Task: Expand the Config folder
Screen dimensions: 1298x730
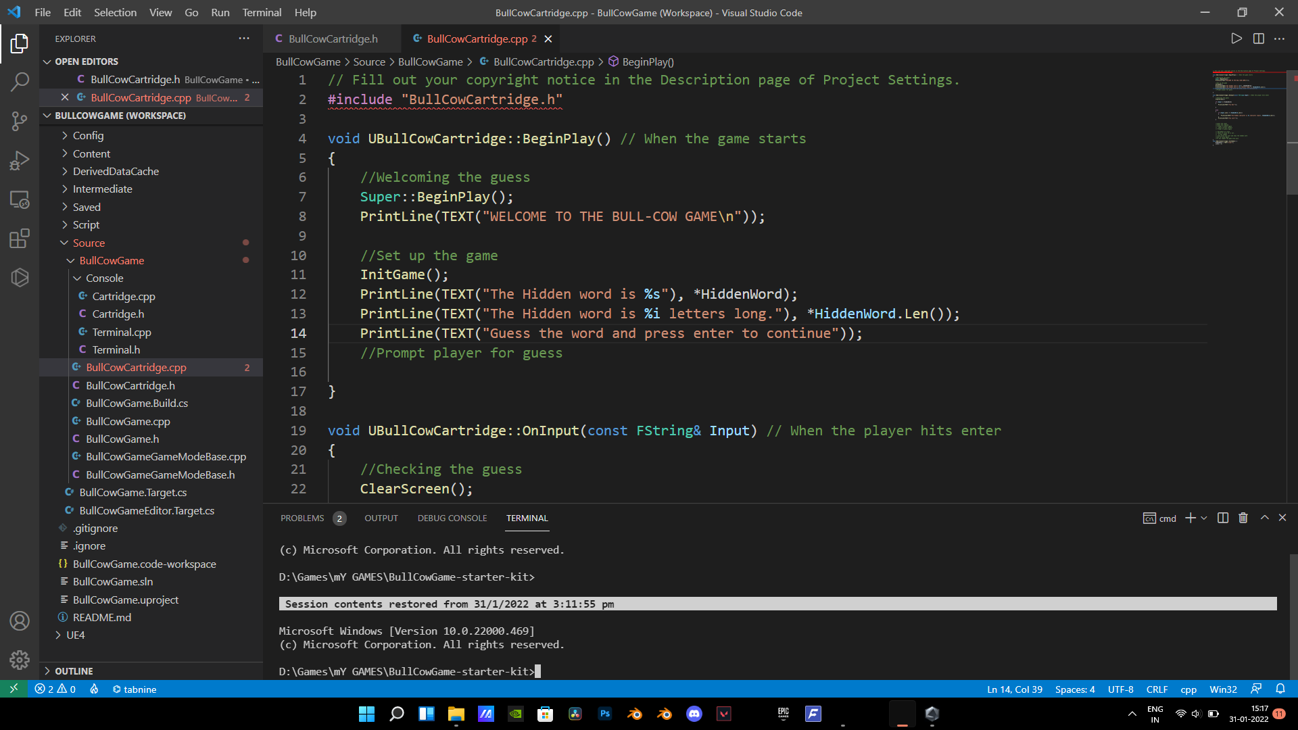Action: click(88, 136)
